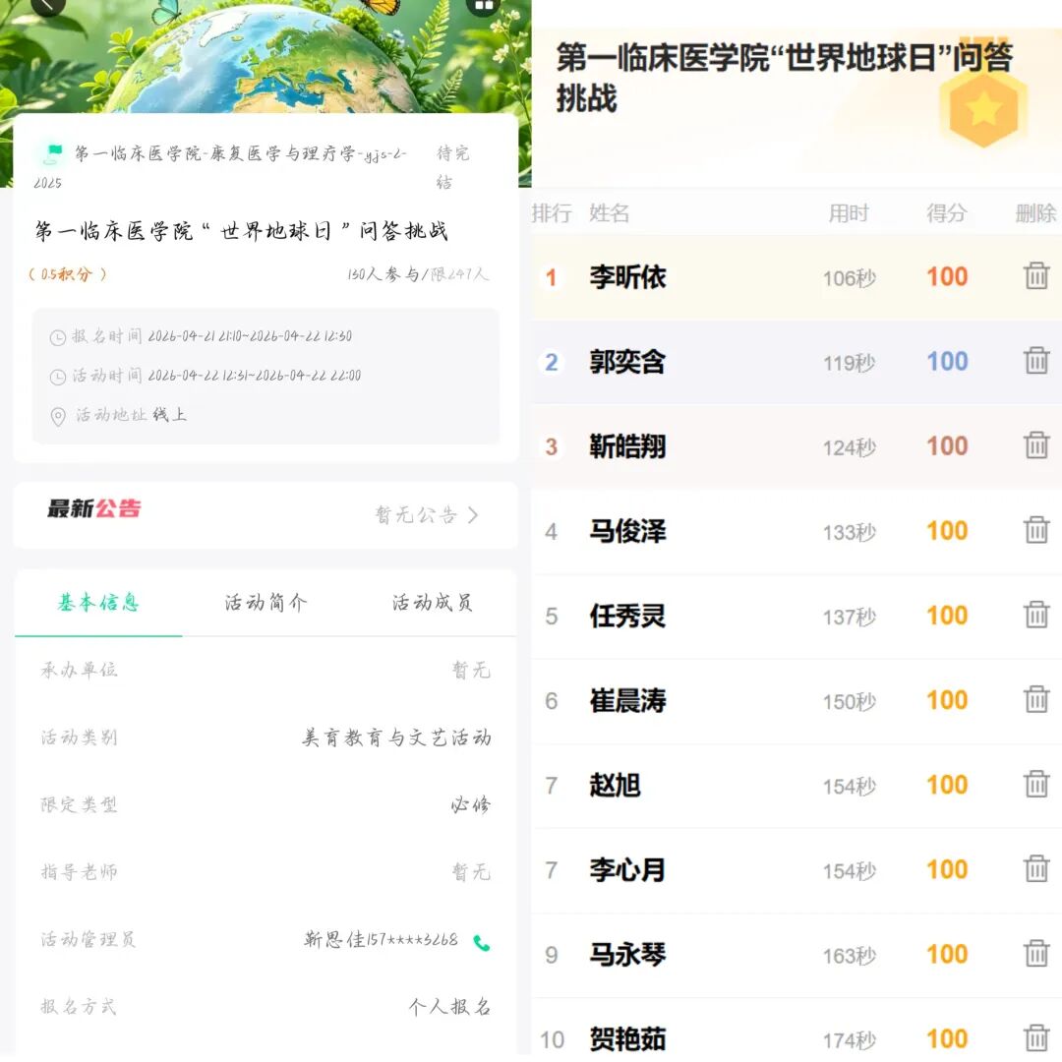Tap the trash icon in 赵旭's row

click(1036, 785)
